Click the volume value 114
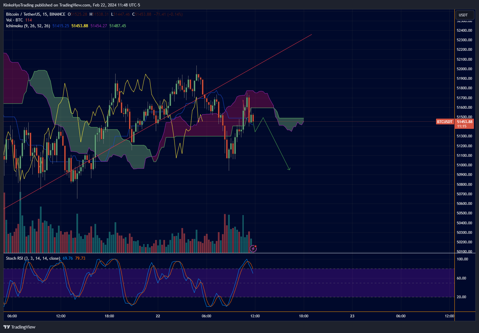 [28, 20]
